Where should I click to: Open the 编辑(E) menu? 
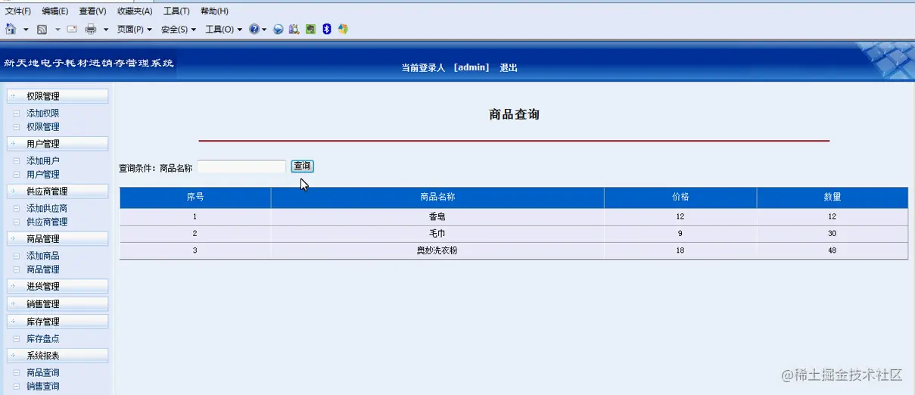(55, 11)
